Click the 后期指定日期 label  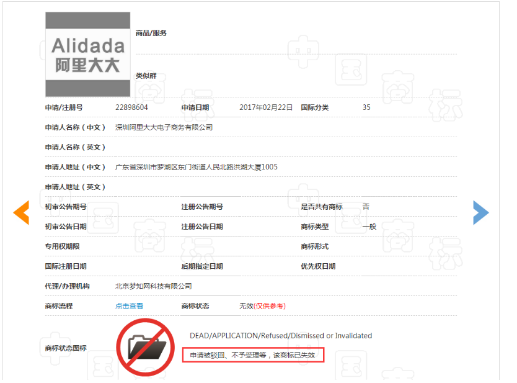tap(202, 266)
